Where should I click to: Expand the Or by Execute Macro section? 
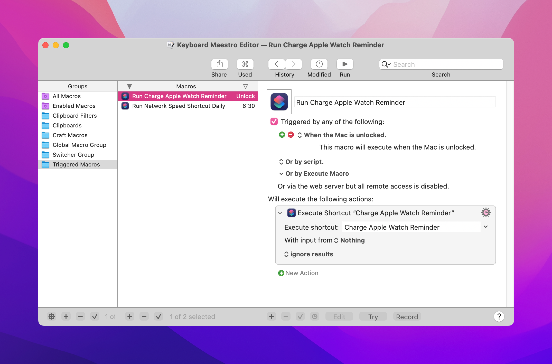coord(314,174)
